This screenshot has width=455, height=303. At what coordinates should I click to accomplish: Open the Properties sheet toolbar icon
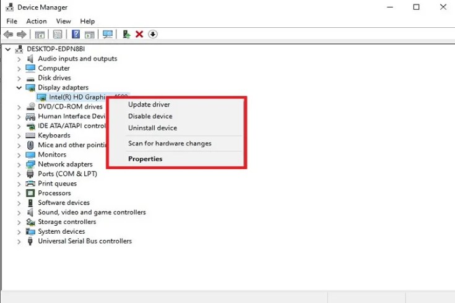click(x=58, y=35)
